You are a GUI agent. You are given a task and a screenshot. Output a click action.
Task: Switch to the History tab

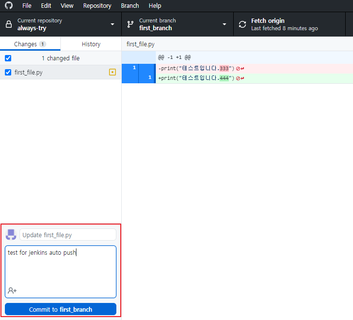(91, 44)
